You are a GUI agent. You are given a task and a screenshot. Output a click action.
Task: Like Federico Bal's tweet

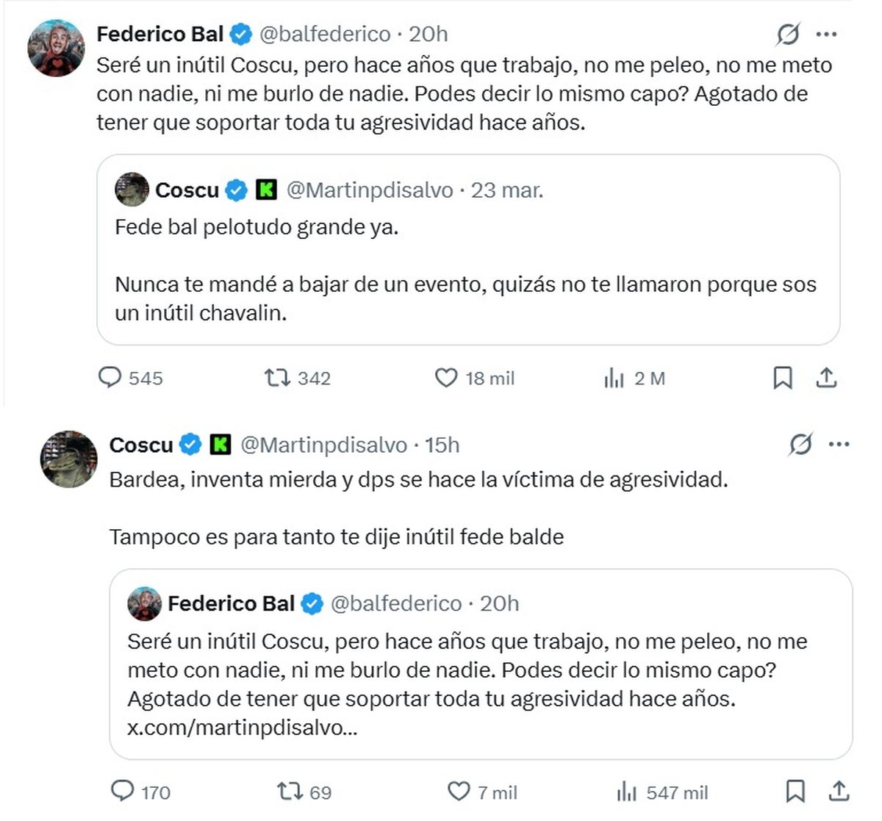point(446,378)
